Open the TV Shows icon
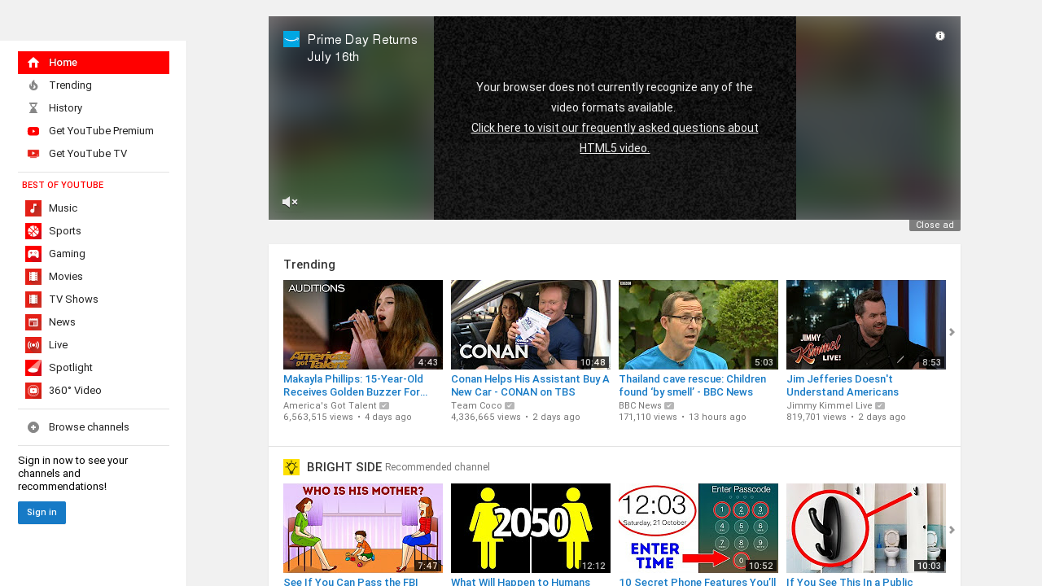This screenshot has height=586, width=1042. (33, 300)
